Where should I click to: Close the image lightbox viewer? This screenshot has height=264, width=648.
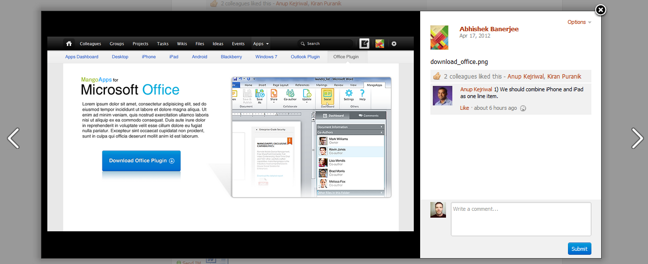[x=601, y=10]
